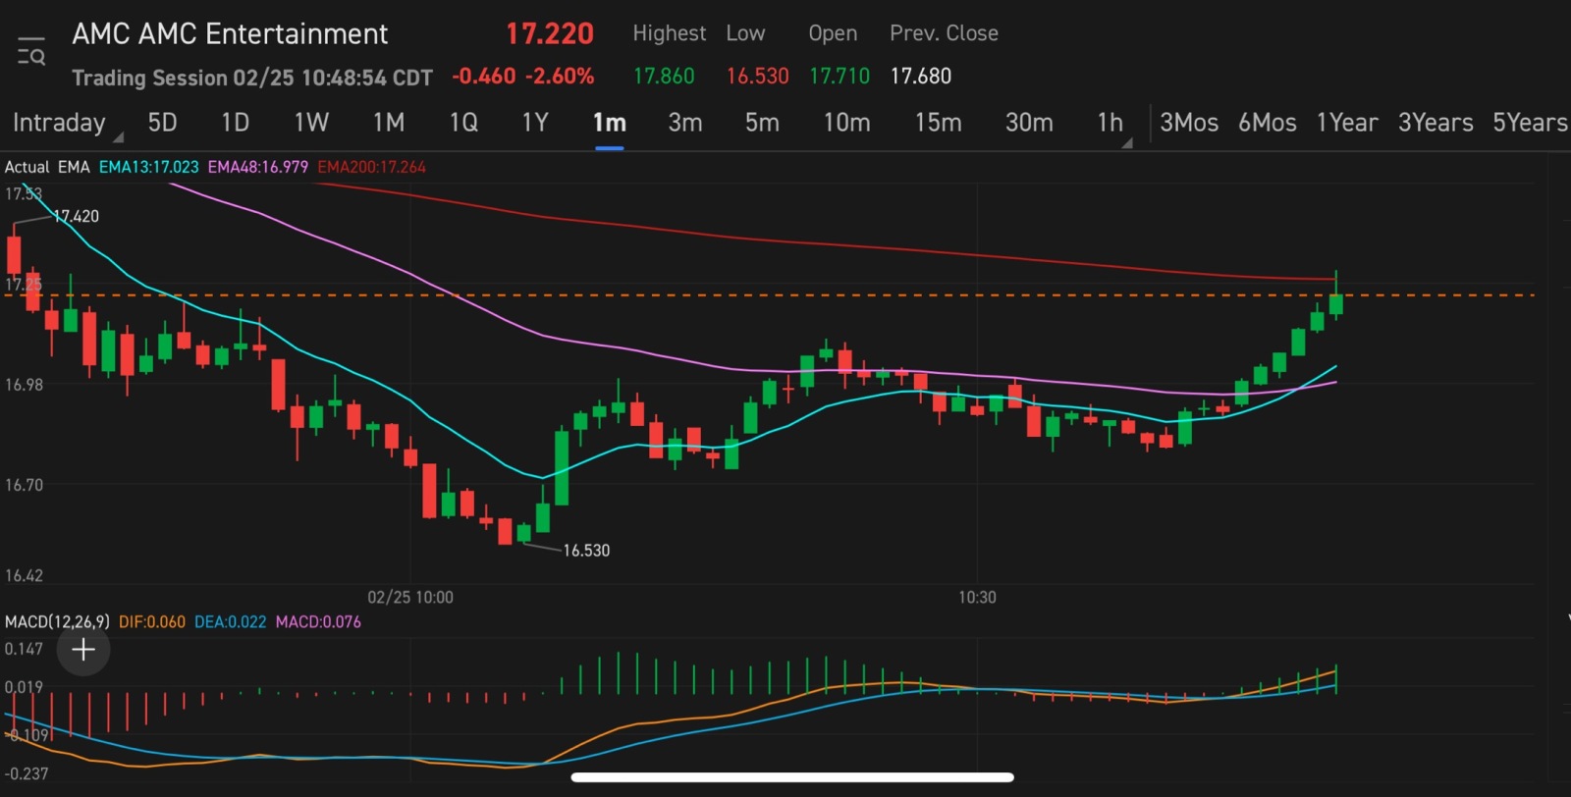The width and height of the screenshot is (1571, 797).
Task: Tap the MACD:0.076 legend value
Action: (x=318, y=621)
